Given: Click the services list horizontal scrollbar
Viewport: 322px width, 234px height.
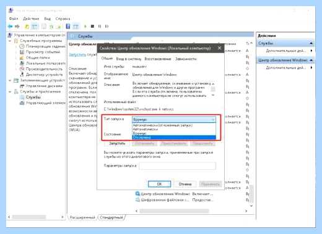Looking at the screenshot, I should pyautogui.click(x=174, y=211).
